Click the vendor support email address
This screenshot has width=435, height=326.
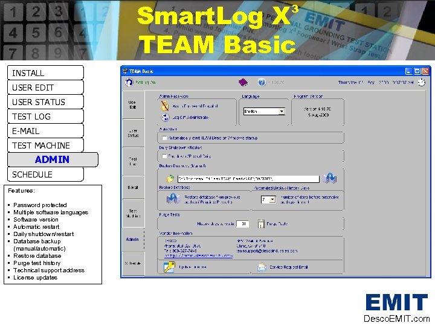coord(267,251)
